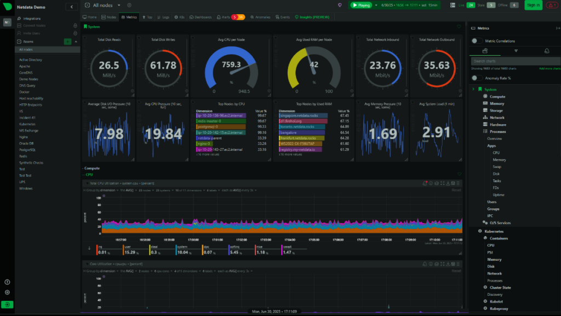Image resolution: width=561 pixels, height=316 pixels.
Task: Open the Anomalies tab
Action: 262,17
